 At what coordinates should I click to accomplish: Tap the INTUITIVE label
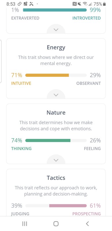(x=21, y=83)
